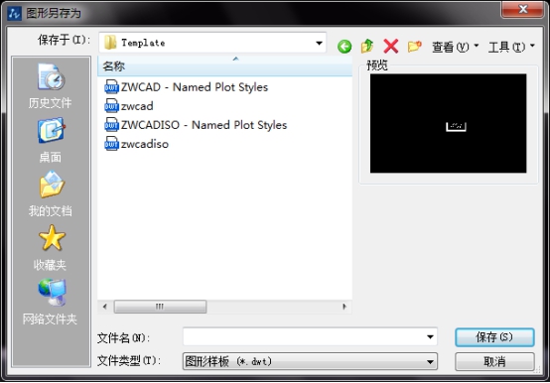The image size is (550, 383).
Task: Open the 查看(V) view menu
Action: (455, 47)
